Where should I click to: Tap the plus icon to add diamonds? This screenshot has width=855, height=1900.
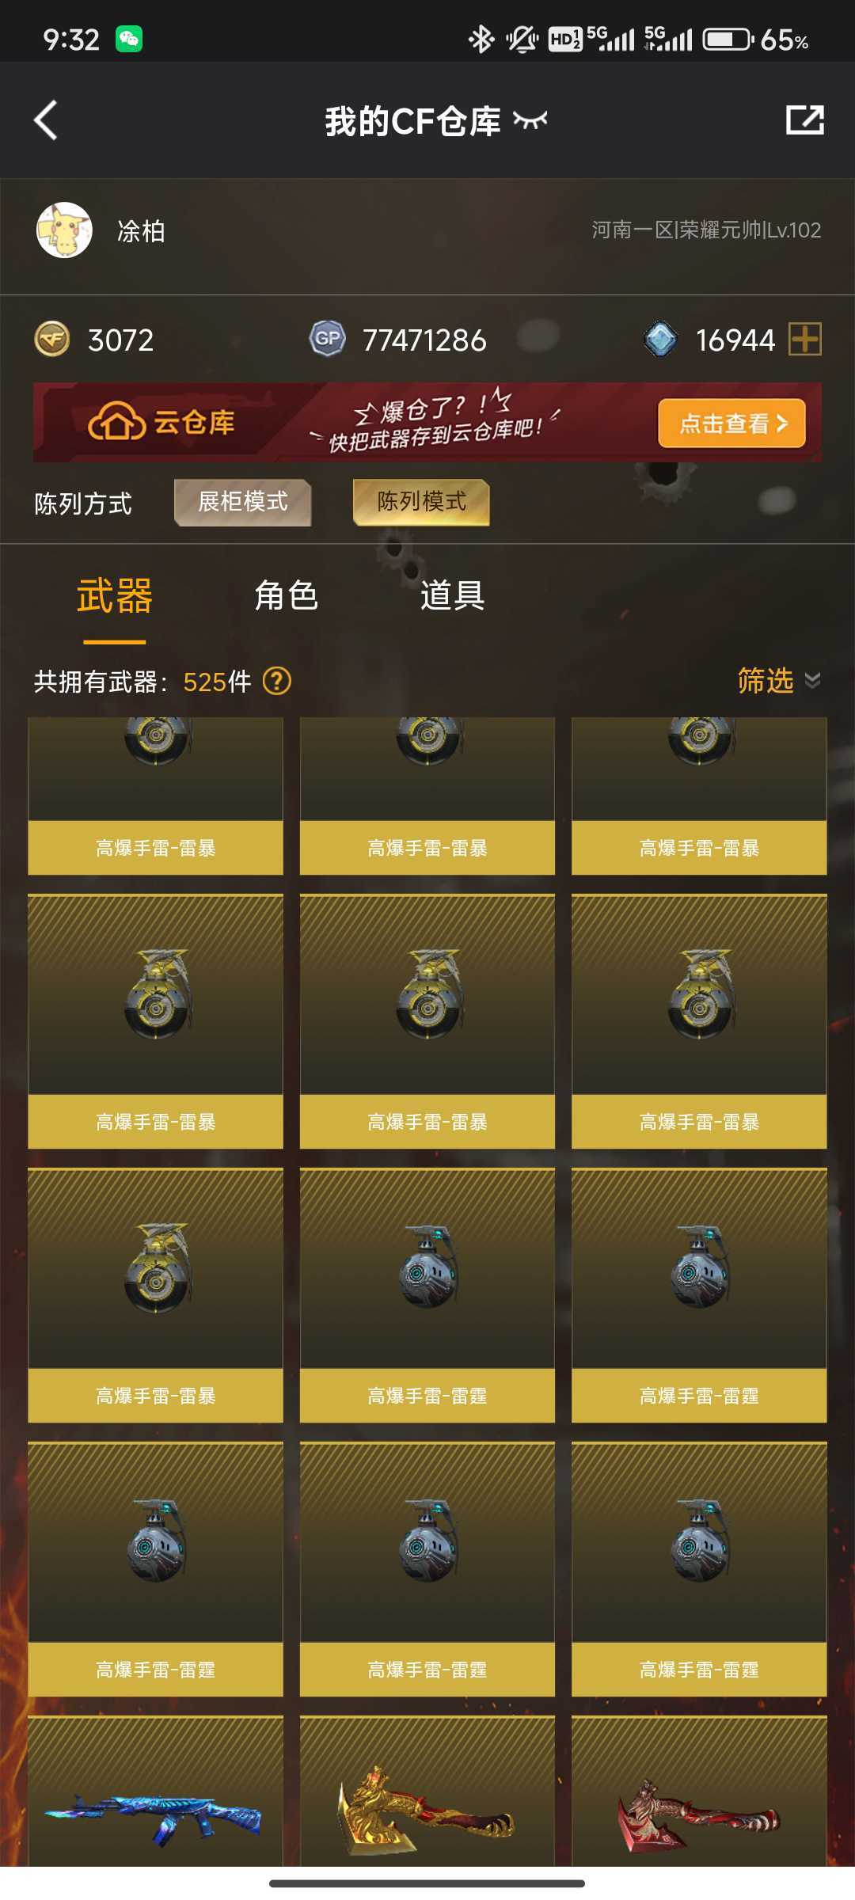[805, 340]
